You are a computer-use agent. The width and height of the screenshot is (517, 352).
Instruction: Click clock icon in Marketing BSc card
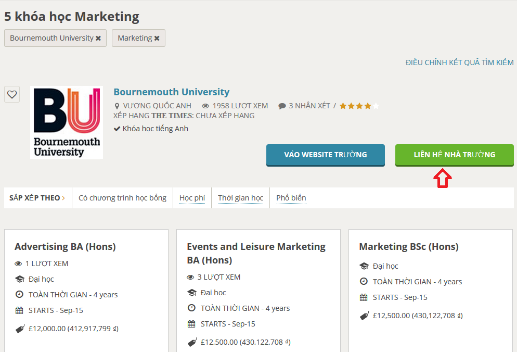364,281
